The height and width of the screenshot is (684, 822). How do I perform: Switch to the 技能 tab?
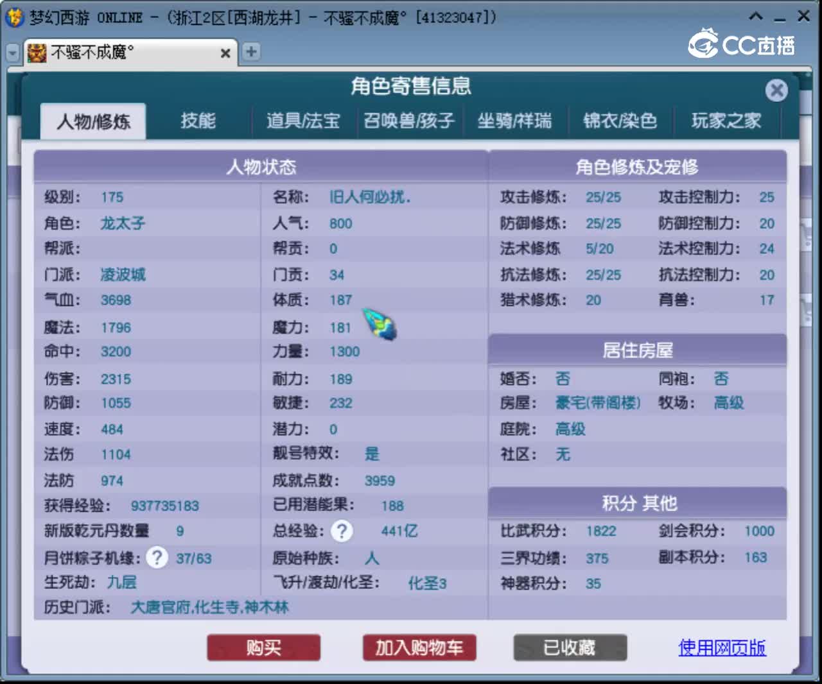[x=198, y=121]
